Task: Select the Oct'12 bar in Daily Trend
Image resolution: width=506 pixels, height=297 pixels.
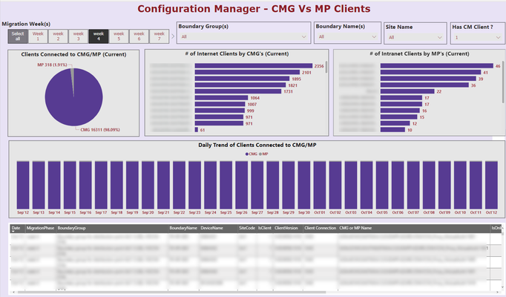Action: [x=491, y=185]
